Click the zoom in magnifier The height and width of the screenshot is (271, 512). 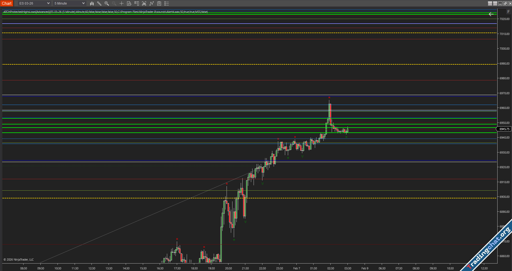[x=107, y=3]
